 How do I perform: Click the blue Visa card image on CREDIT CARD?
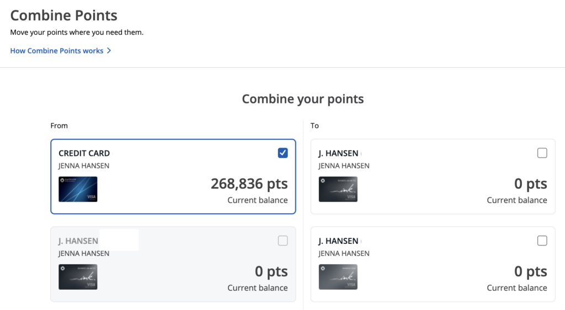click(x=78, y=189)
